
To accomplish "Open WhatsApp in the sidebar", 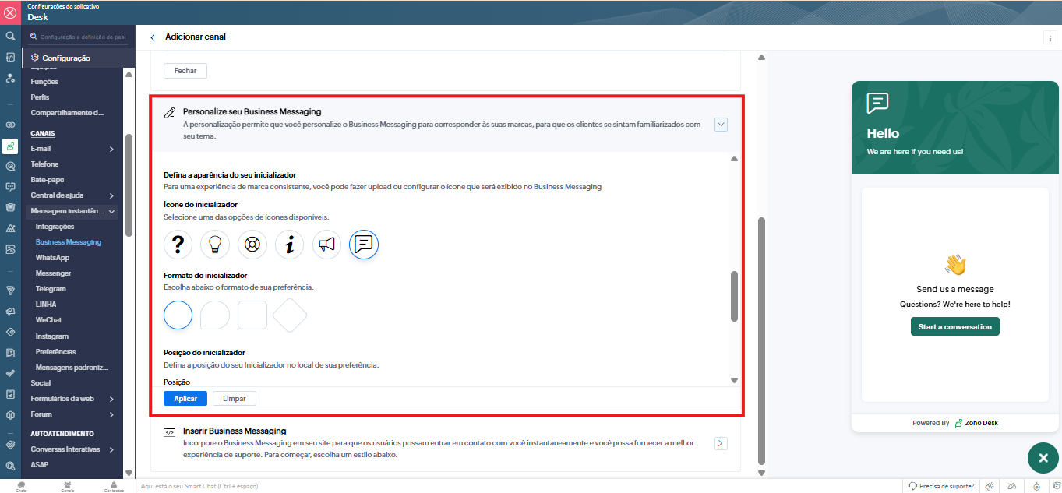I will pos(52,258).
